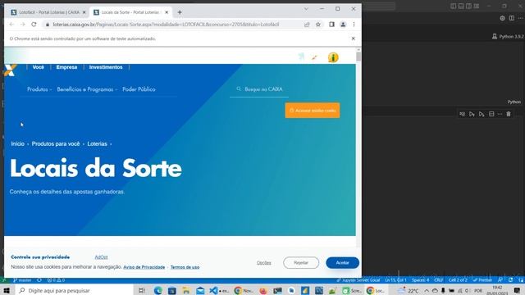Open the yellow information accessibility icon
Image resolution: width=525 pixels, height=295 pixels.
click(333, 57)
